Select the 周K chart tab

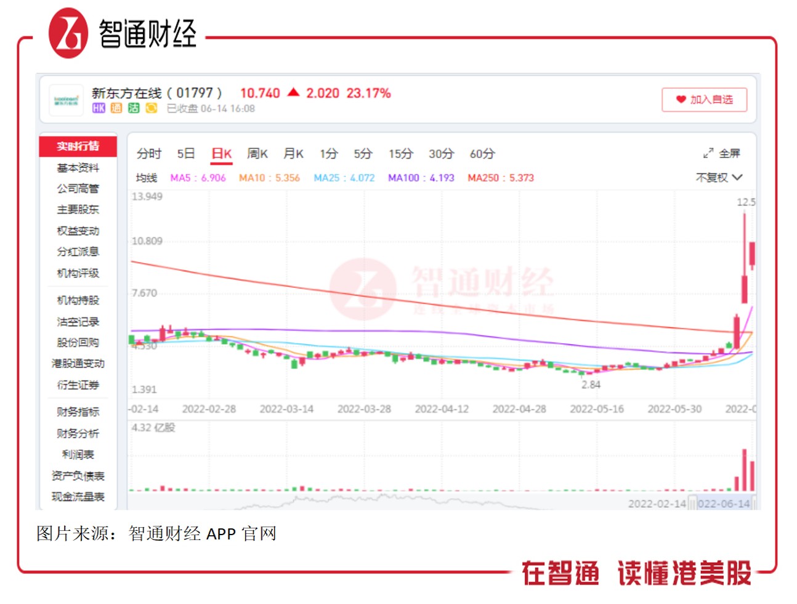[x=257, y=154]
